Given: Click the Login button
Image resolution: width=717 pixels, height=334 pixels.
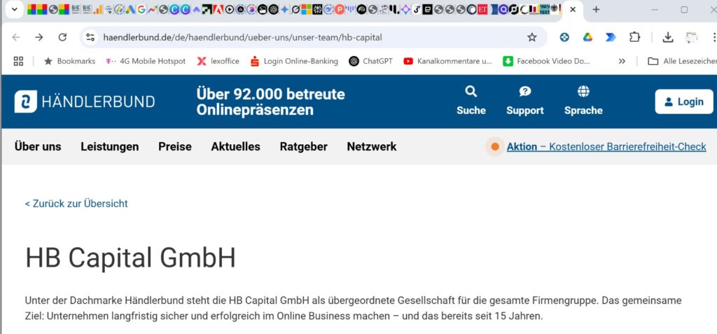Looking at the screenshot, I should coord(684,102).
